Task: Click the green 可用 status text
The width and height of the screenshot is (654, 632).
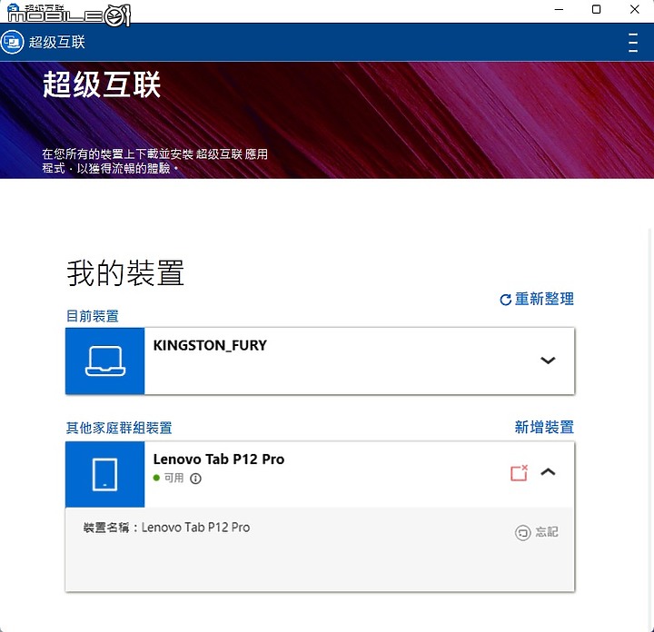Action: click(173, 478)
